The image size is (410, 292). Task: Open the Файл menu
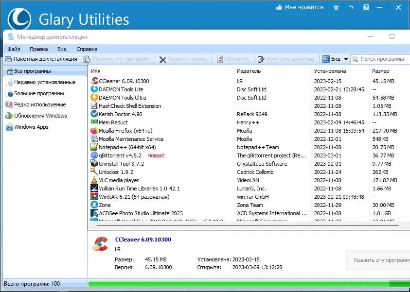tap(14, 49)
